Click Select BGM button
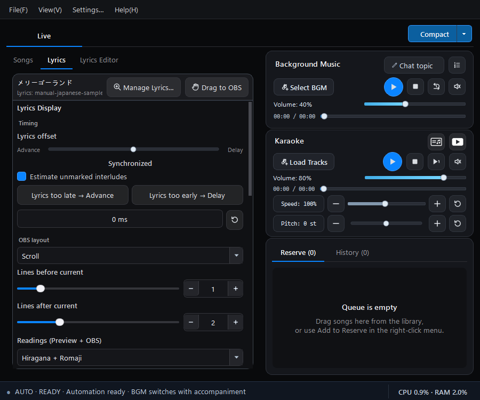Screen dimensions: 480x400 (303, 87)
